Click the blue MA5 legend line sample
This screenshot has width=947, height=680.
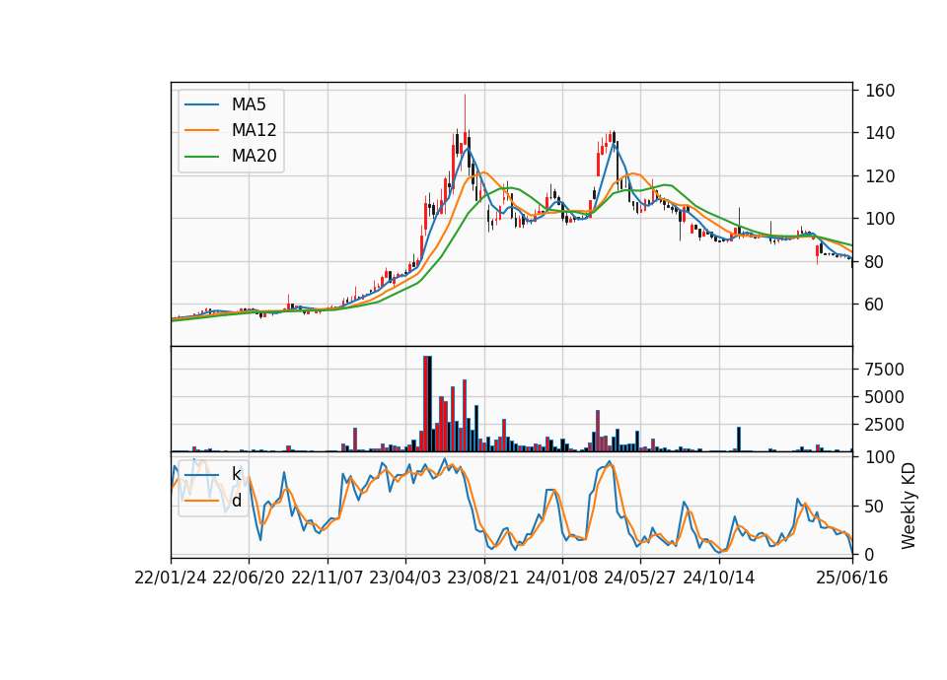pyautogui.click(x=201, y=104)
